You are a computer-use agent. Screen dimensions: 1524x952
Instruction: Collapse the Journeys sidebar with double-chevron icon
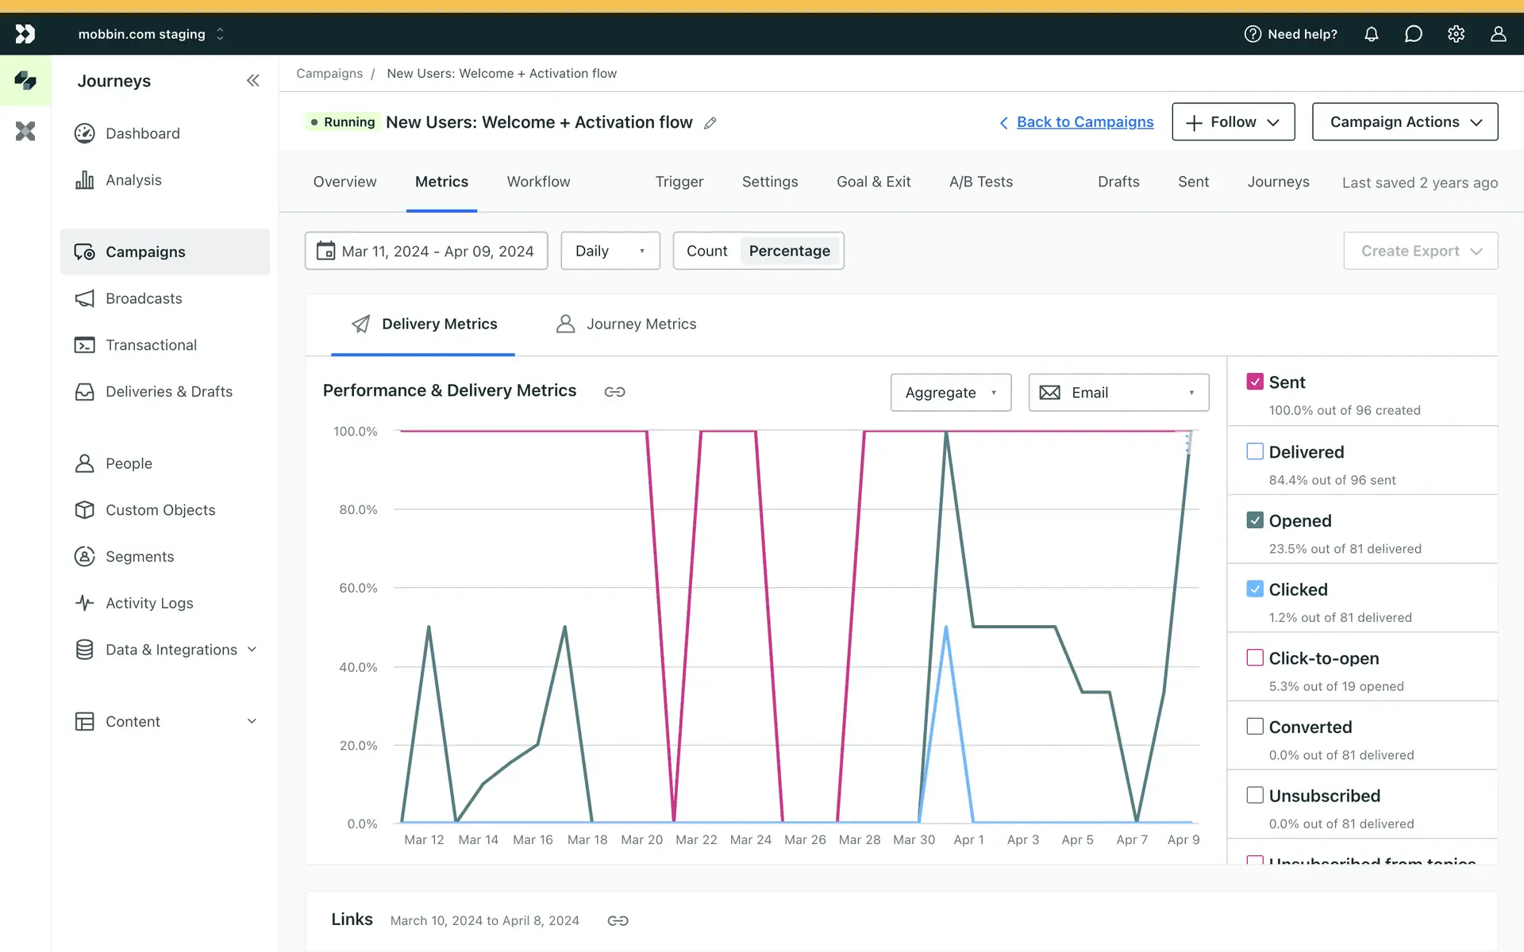click(252, 80)
